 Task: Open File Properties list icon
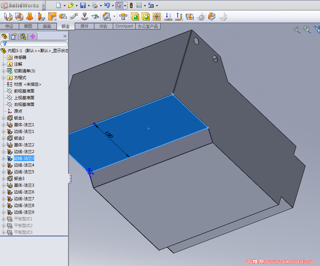(139, 5)
